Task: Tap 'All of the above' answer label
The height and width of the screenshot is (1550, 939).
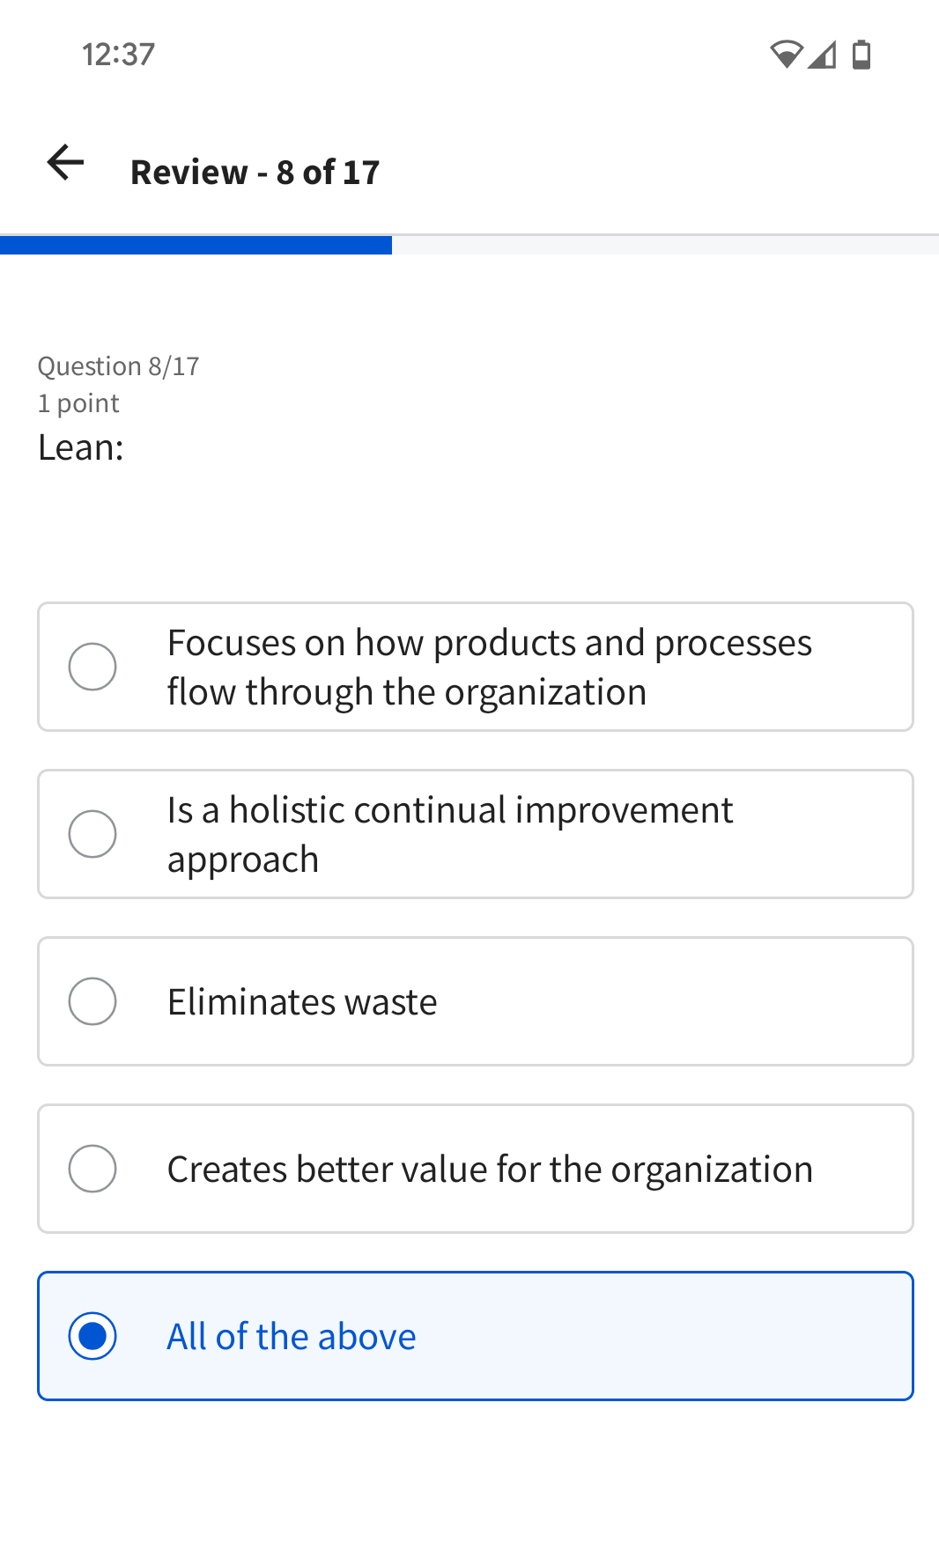Action: click(292, 1337)
